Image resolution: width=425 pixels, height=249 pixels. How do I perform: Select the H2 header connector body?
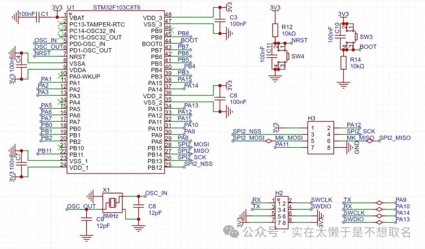click(281, 213)
